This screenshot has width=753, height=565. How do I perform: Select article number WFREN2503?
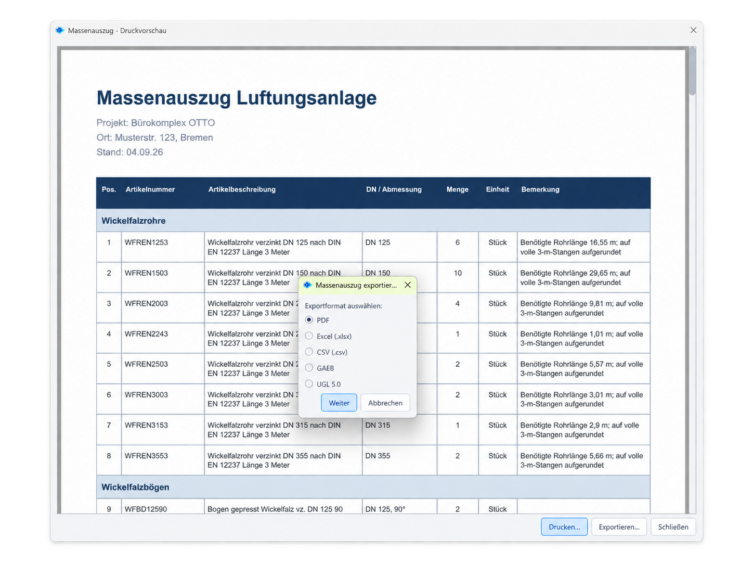(x=146, y=364)
